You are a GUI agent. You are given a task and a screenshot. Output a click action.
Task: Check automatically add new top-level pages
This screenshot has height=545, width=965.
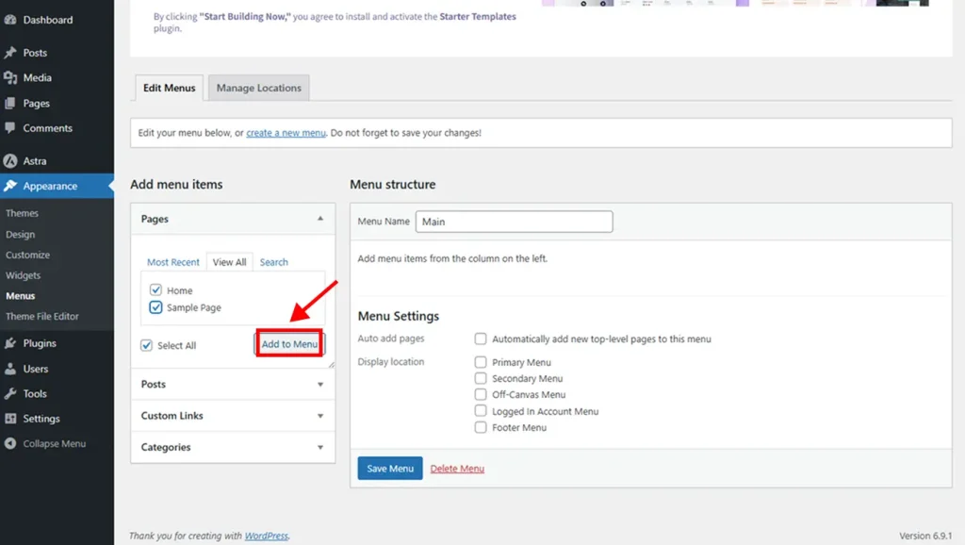[480, 339]
